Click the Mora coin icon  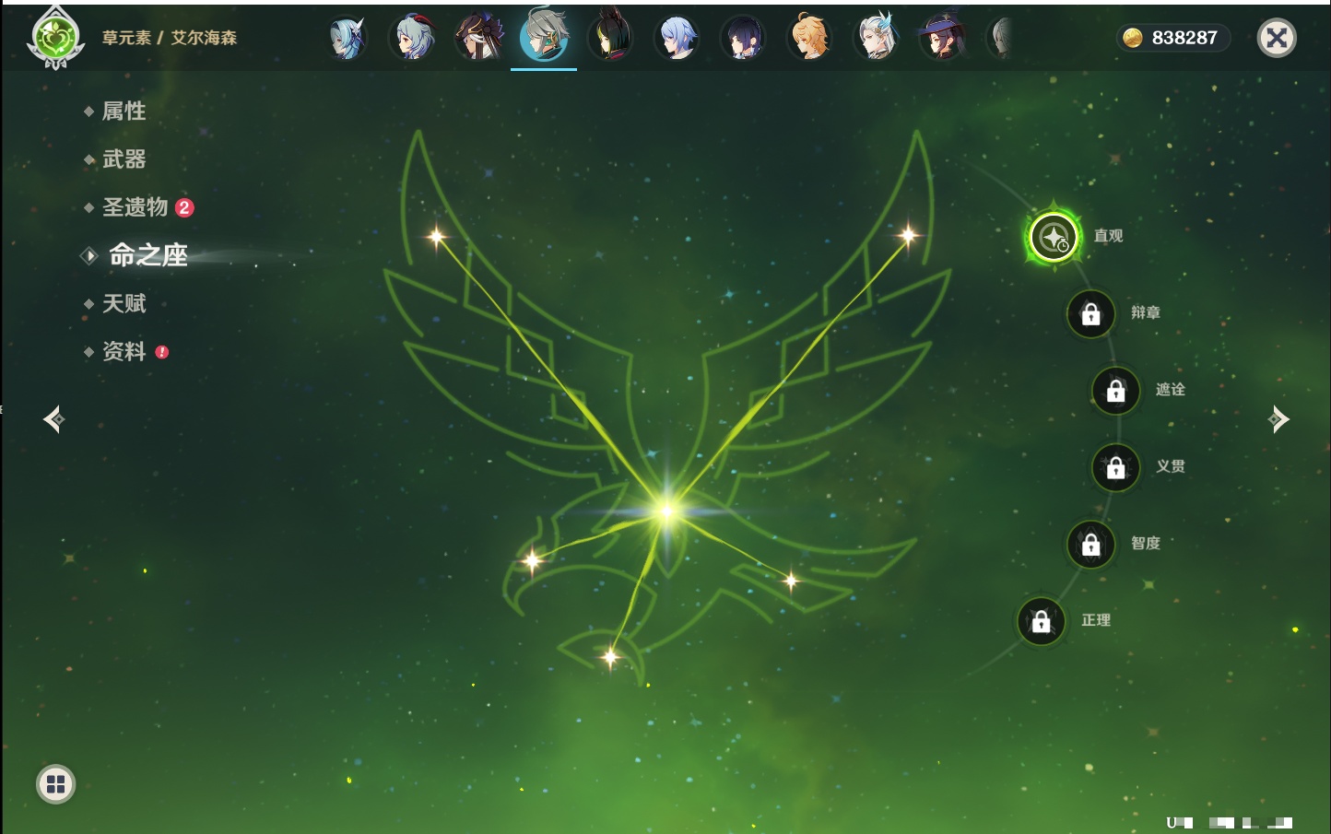tap(1133, 38)
